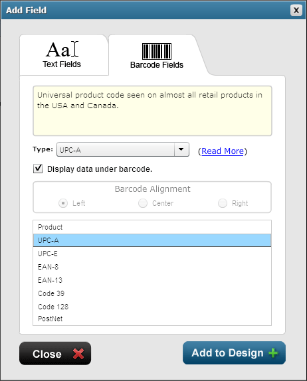
Task: Select PostNet barcode type option
Action: 152,319
